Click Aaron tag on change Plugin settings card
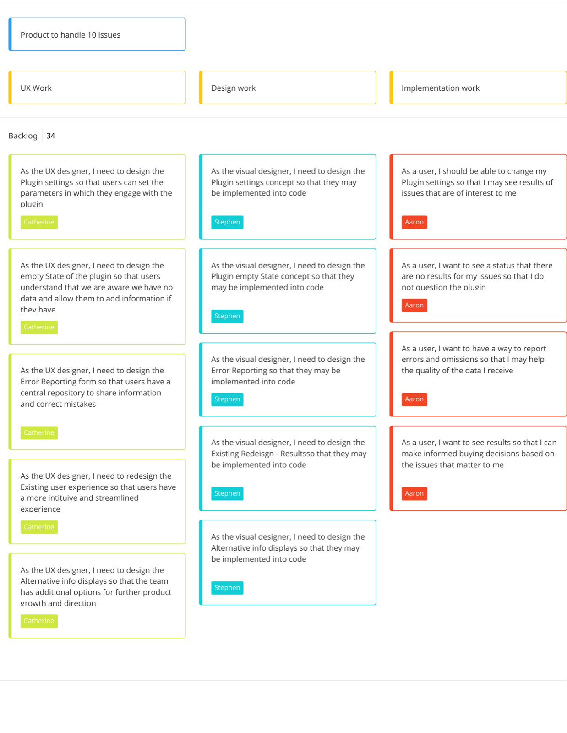The height and width of the screenshot is (733, 567). coord(414,222)
